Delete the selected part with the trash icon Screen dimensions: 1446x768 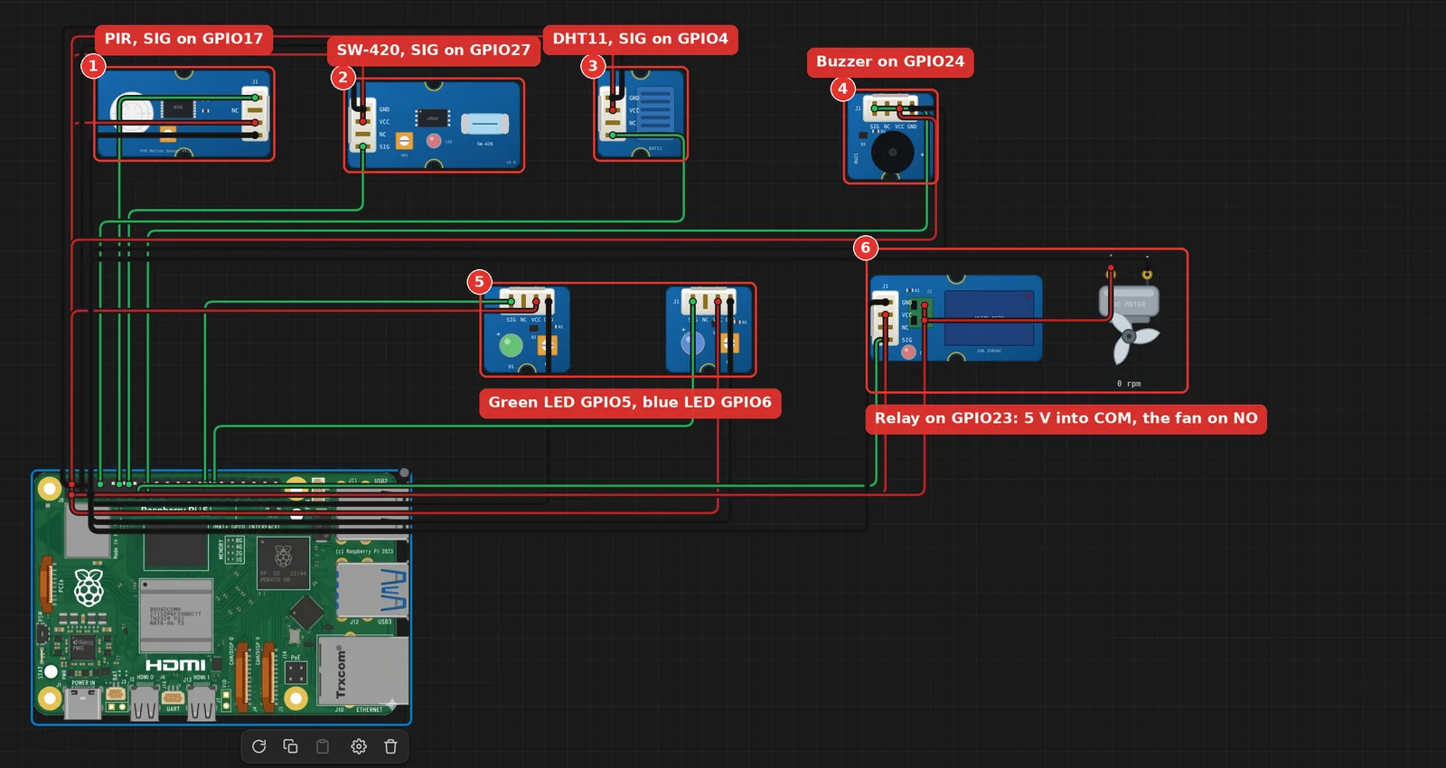390,746
